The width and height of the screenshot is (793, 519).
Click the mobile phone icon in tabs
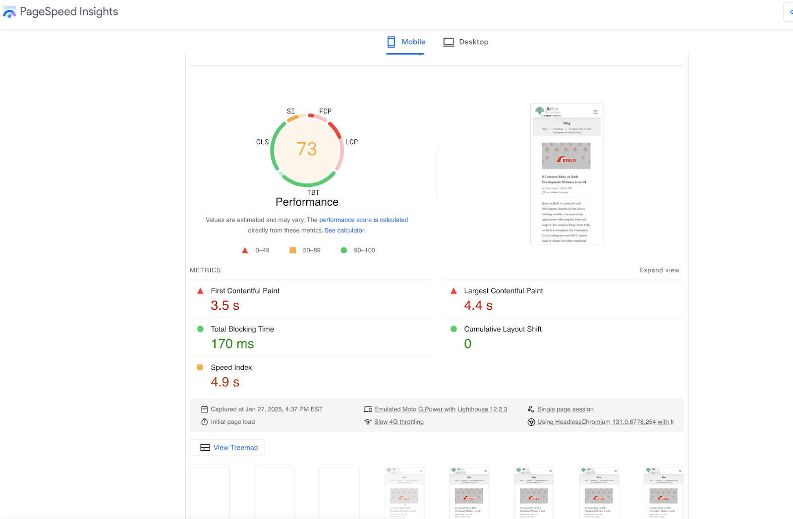pyautogui.click(x=391, y=42)
